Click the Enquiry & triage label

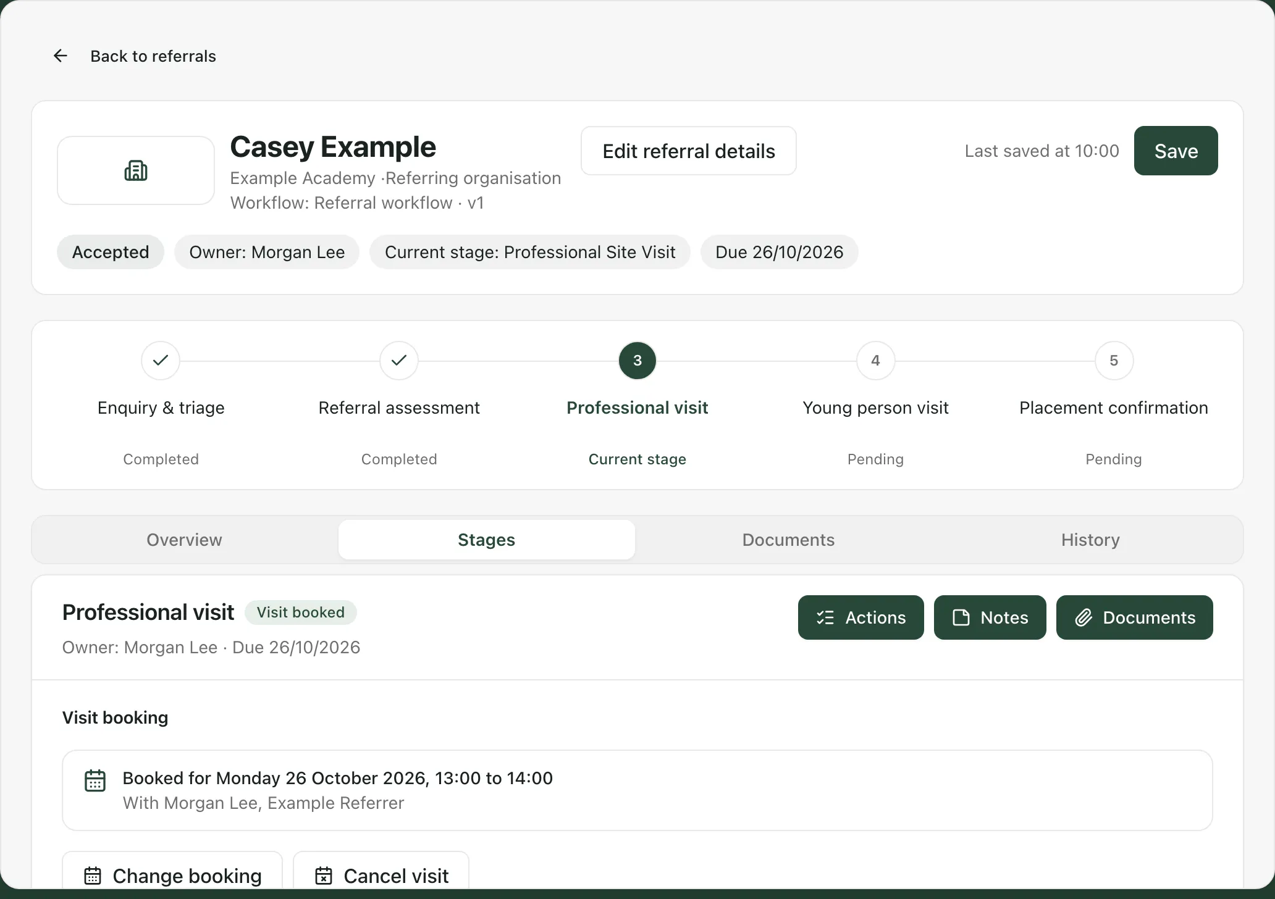coord(161,408)
